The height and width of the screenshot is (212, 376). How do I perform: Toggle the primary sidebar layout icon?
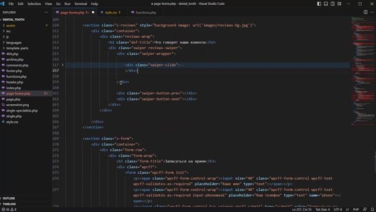click(x=319, y=4)
